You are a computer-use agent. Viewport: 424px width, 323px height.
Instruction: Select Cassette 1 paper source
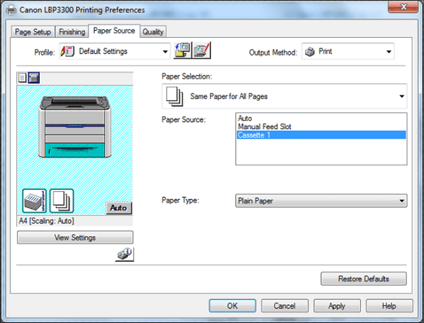(321, 135)
